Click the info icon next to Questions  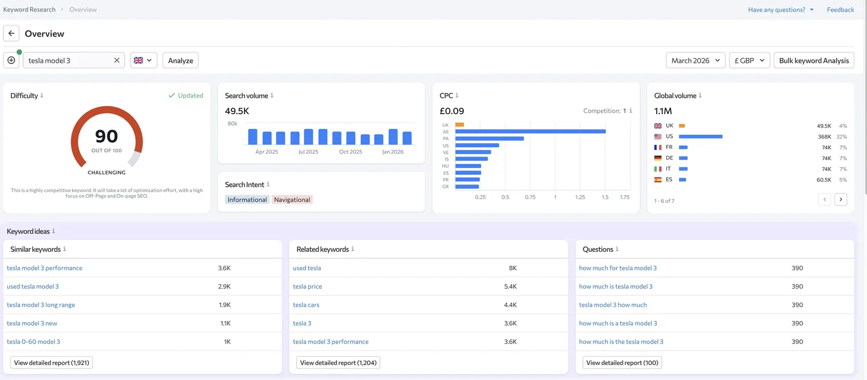pyautogui.click(x=617, y=249)
